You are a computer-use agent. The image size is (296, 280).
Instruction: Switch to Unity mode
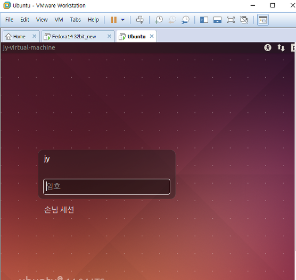[x=244, y=20]
